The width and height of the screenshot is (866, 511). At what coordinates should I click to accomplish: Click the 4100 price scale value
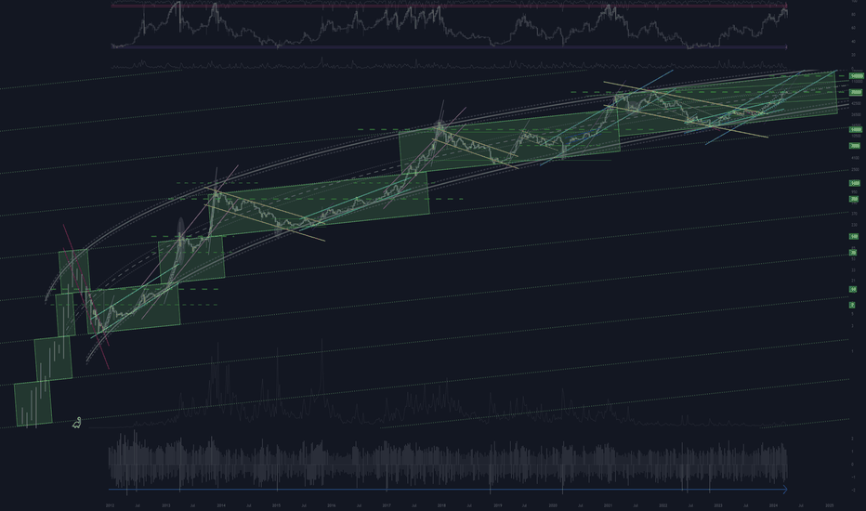tap(855, 158)
